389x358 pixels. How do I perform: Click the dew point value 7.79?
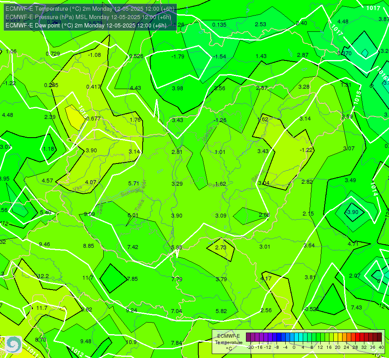[177, 279]
